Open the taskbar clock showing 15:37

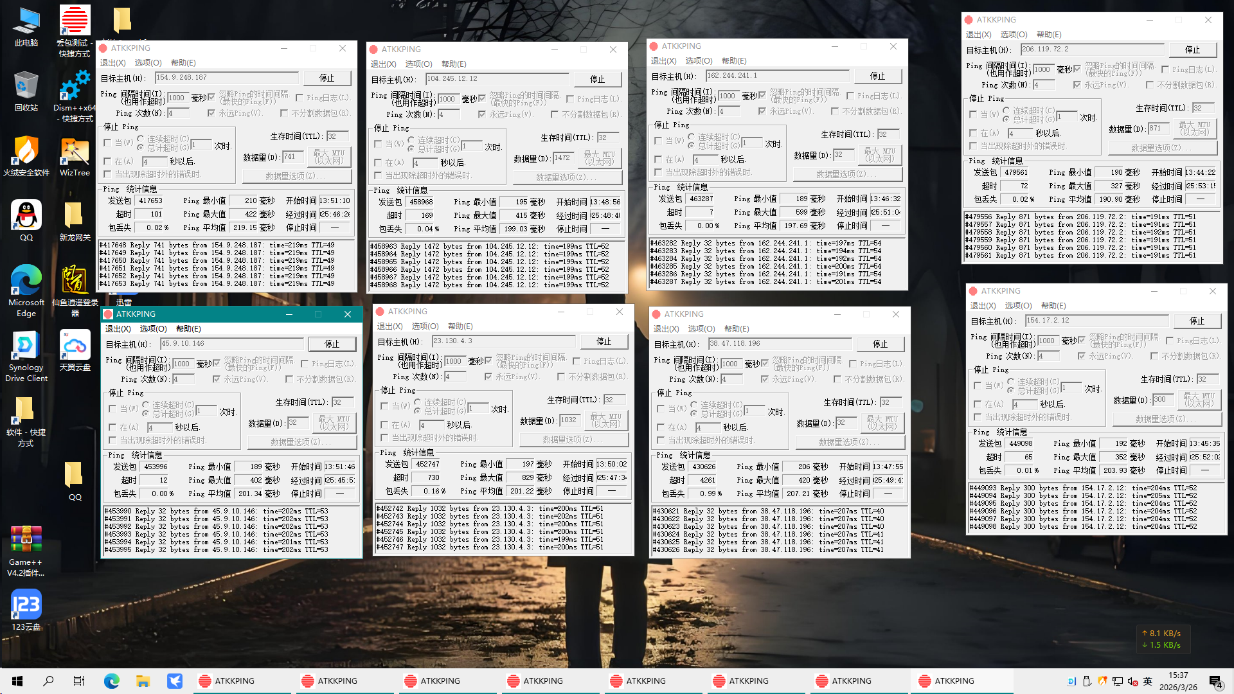[1178, 681]
